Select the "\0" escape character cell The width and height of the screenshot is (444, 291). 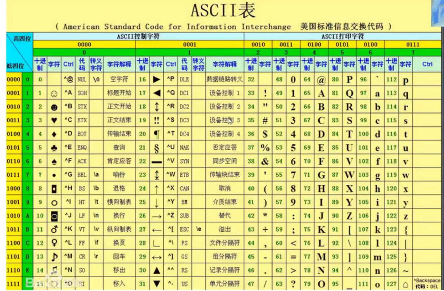96,79
